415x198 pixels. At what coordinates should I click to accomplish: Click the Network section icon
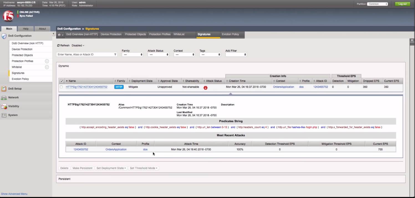click(4, 98)
